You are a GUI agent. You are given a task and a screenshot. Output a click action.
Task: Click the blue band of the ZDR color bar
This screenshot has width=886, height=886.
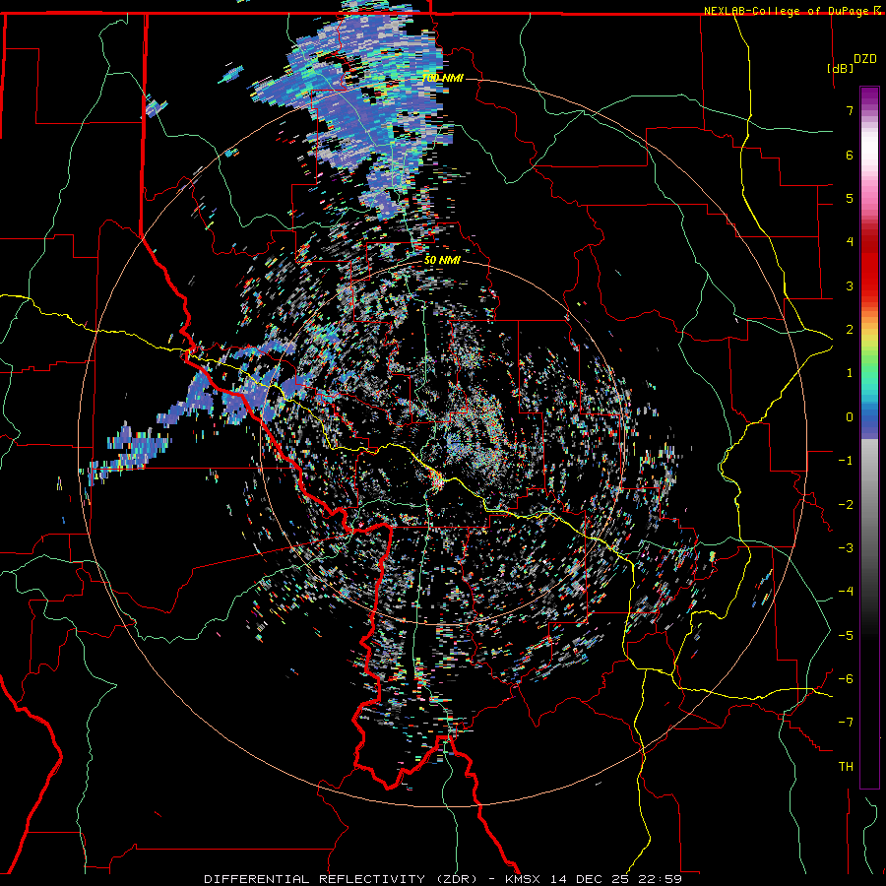click(869, 421)
